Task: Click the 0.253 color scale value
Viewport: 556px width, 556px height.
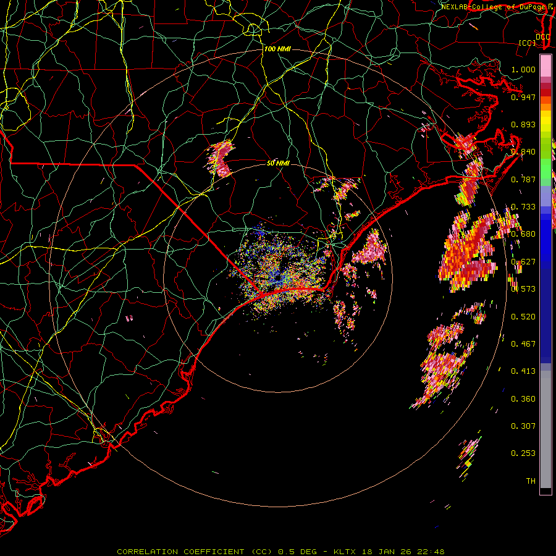Action: (523, 453)
